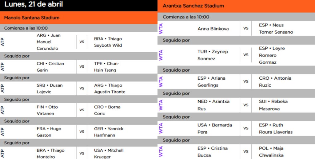The width and height of the screenshot is (315, 159).
Task: Click WTA label beside Arantxa Rus match
Action: coord(161,105)
